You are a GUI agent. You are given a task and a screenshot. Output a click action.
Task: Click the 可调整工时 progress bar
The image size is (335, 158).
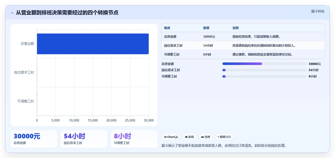[264, 76]
